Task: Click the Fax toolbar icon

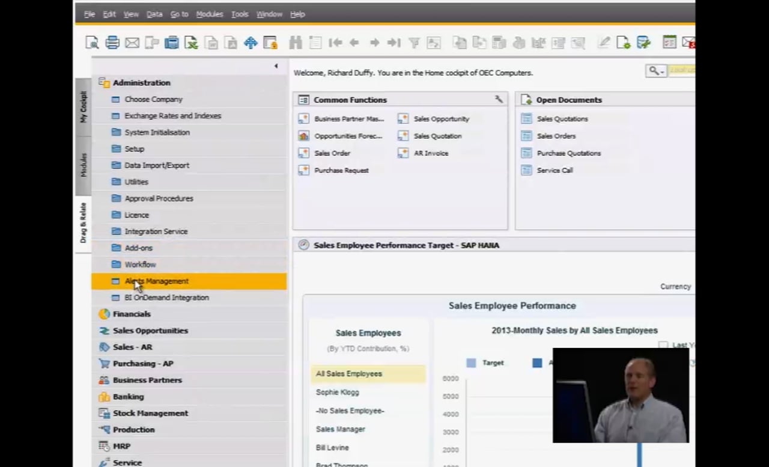Action: pyautogui.click(x=171, y=42)
